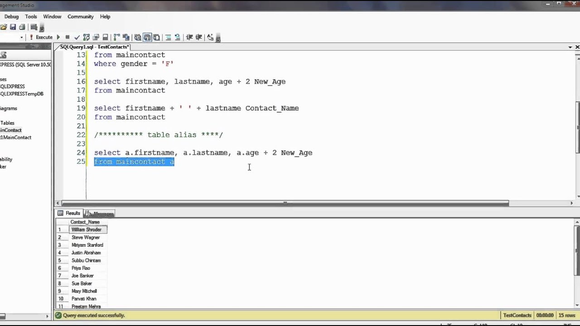Start debugging with the green play arrow
Viewport: 580px width, 326px height.
[58, 37]
